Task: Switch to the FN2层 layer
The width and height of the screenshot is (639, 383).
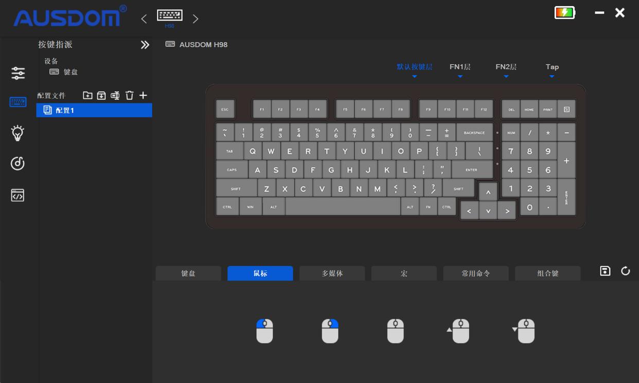Action: tap(506, 67)
